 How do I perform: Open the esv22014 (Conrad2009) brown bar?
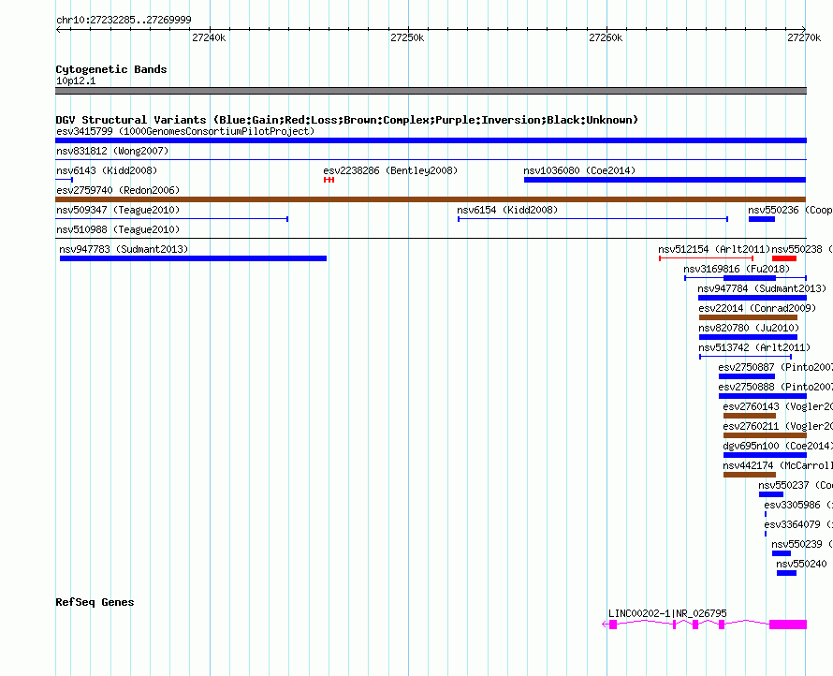748,317
